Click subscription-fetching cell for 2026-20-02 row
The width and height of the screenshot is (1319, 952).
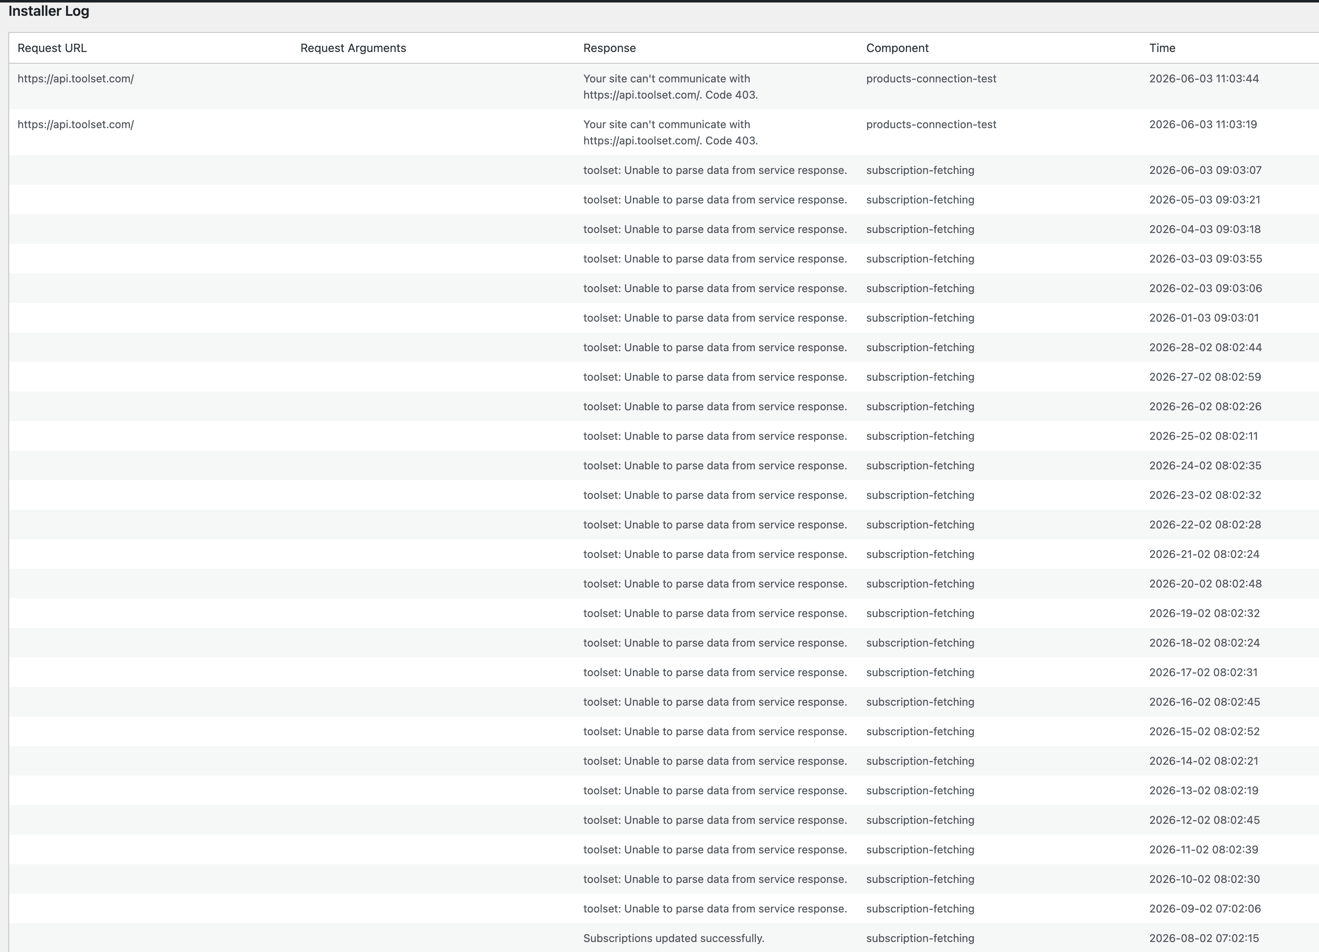coord(920,584)
